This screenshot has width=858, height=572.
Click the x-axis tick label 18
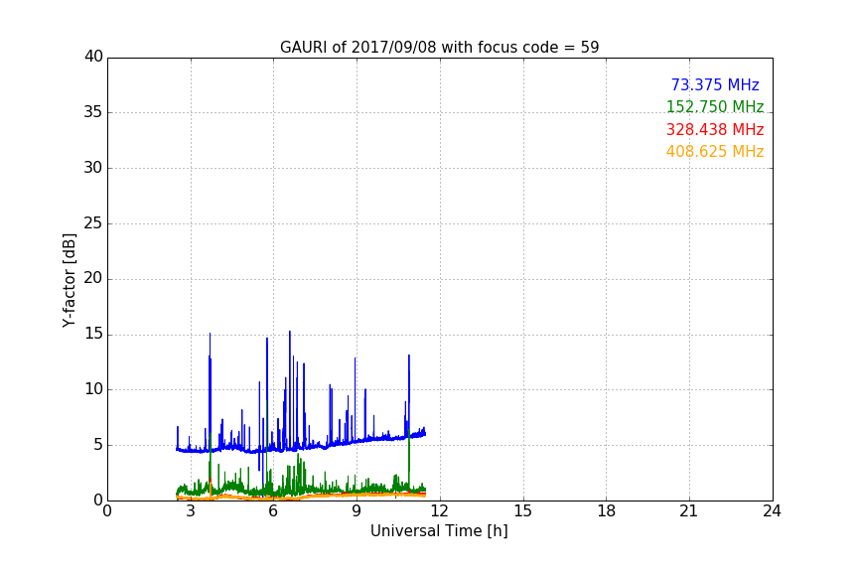coord(607,511)
